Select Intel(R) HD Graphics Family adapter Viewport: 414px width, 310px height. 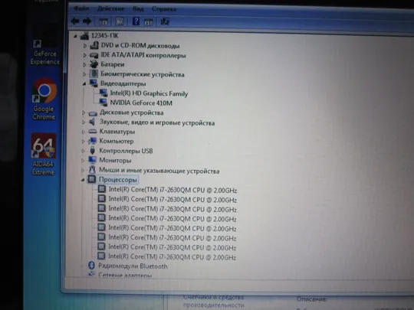149,93
